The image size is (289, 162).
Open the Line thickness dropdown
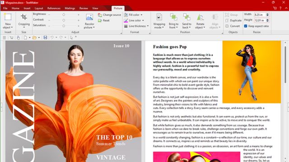coord(136,26)
